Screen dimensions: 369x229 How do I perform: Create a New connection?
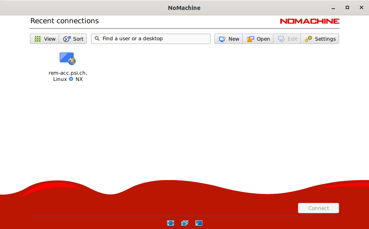[229, 39]
